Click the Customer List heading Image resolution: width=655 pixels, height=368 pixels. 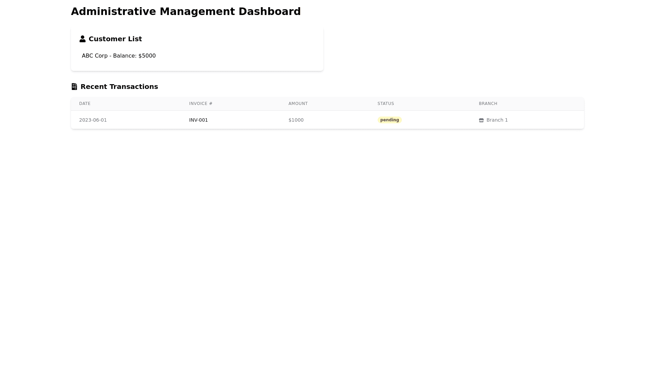point(115,39)
